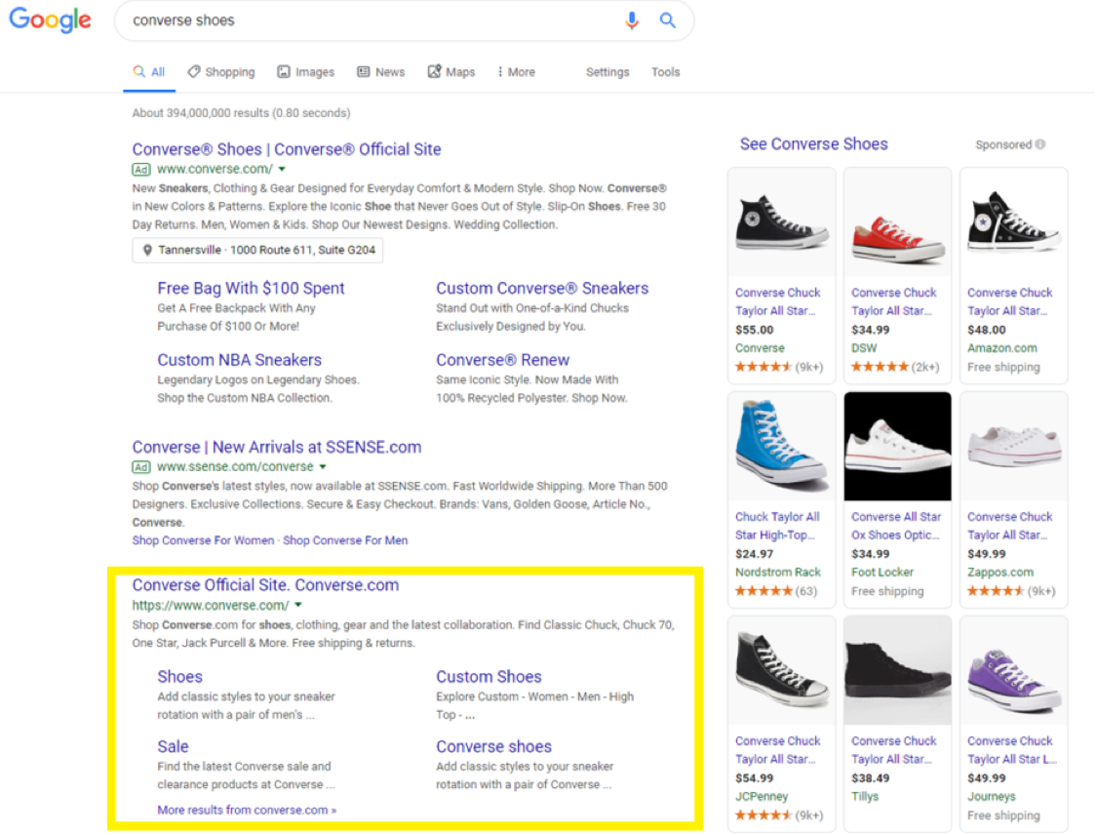
Task: Click the Amazon.com seller name
Action: point(1001,348)
